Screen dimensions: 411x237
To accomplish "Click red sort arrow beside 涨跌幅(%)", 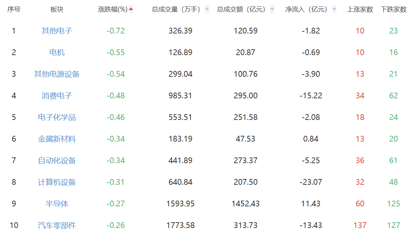I will (x=131, y=9).
